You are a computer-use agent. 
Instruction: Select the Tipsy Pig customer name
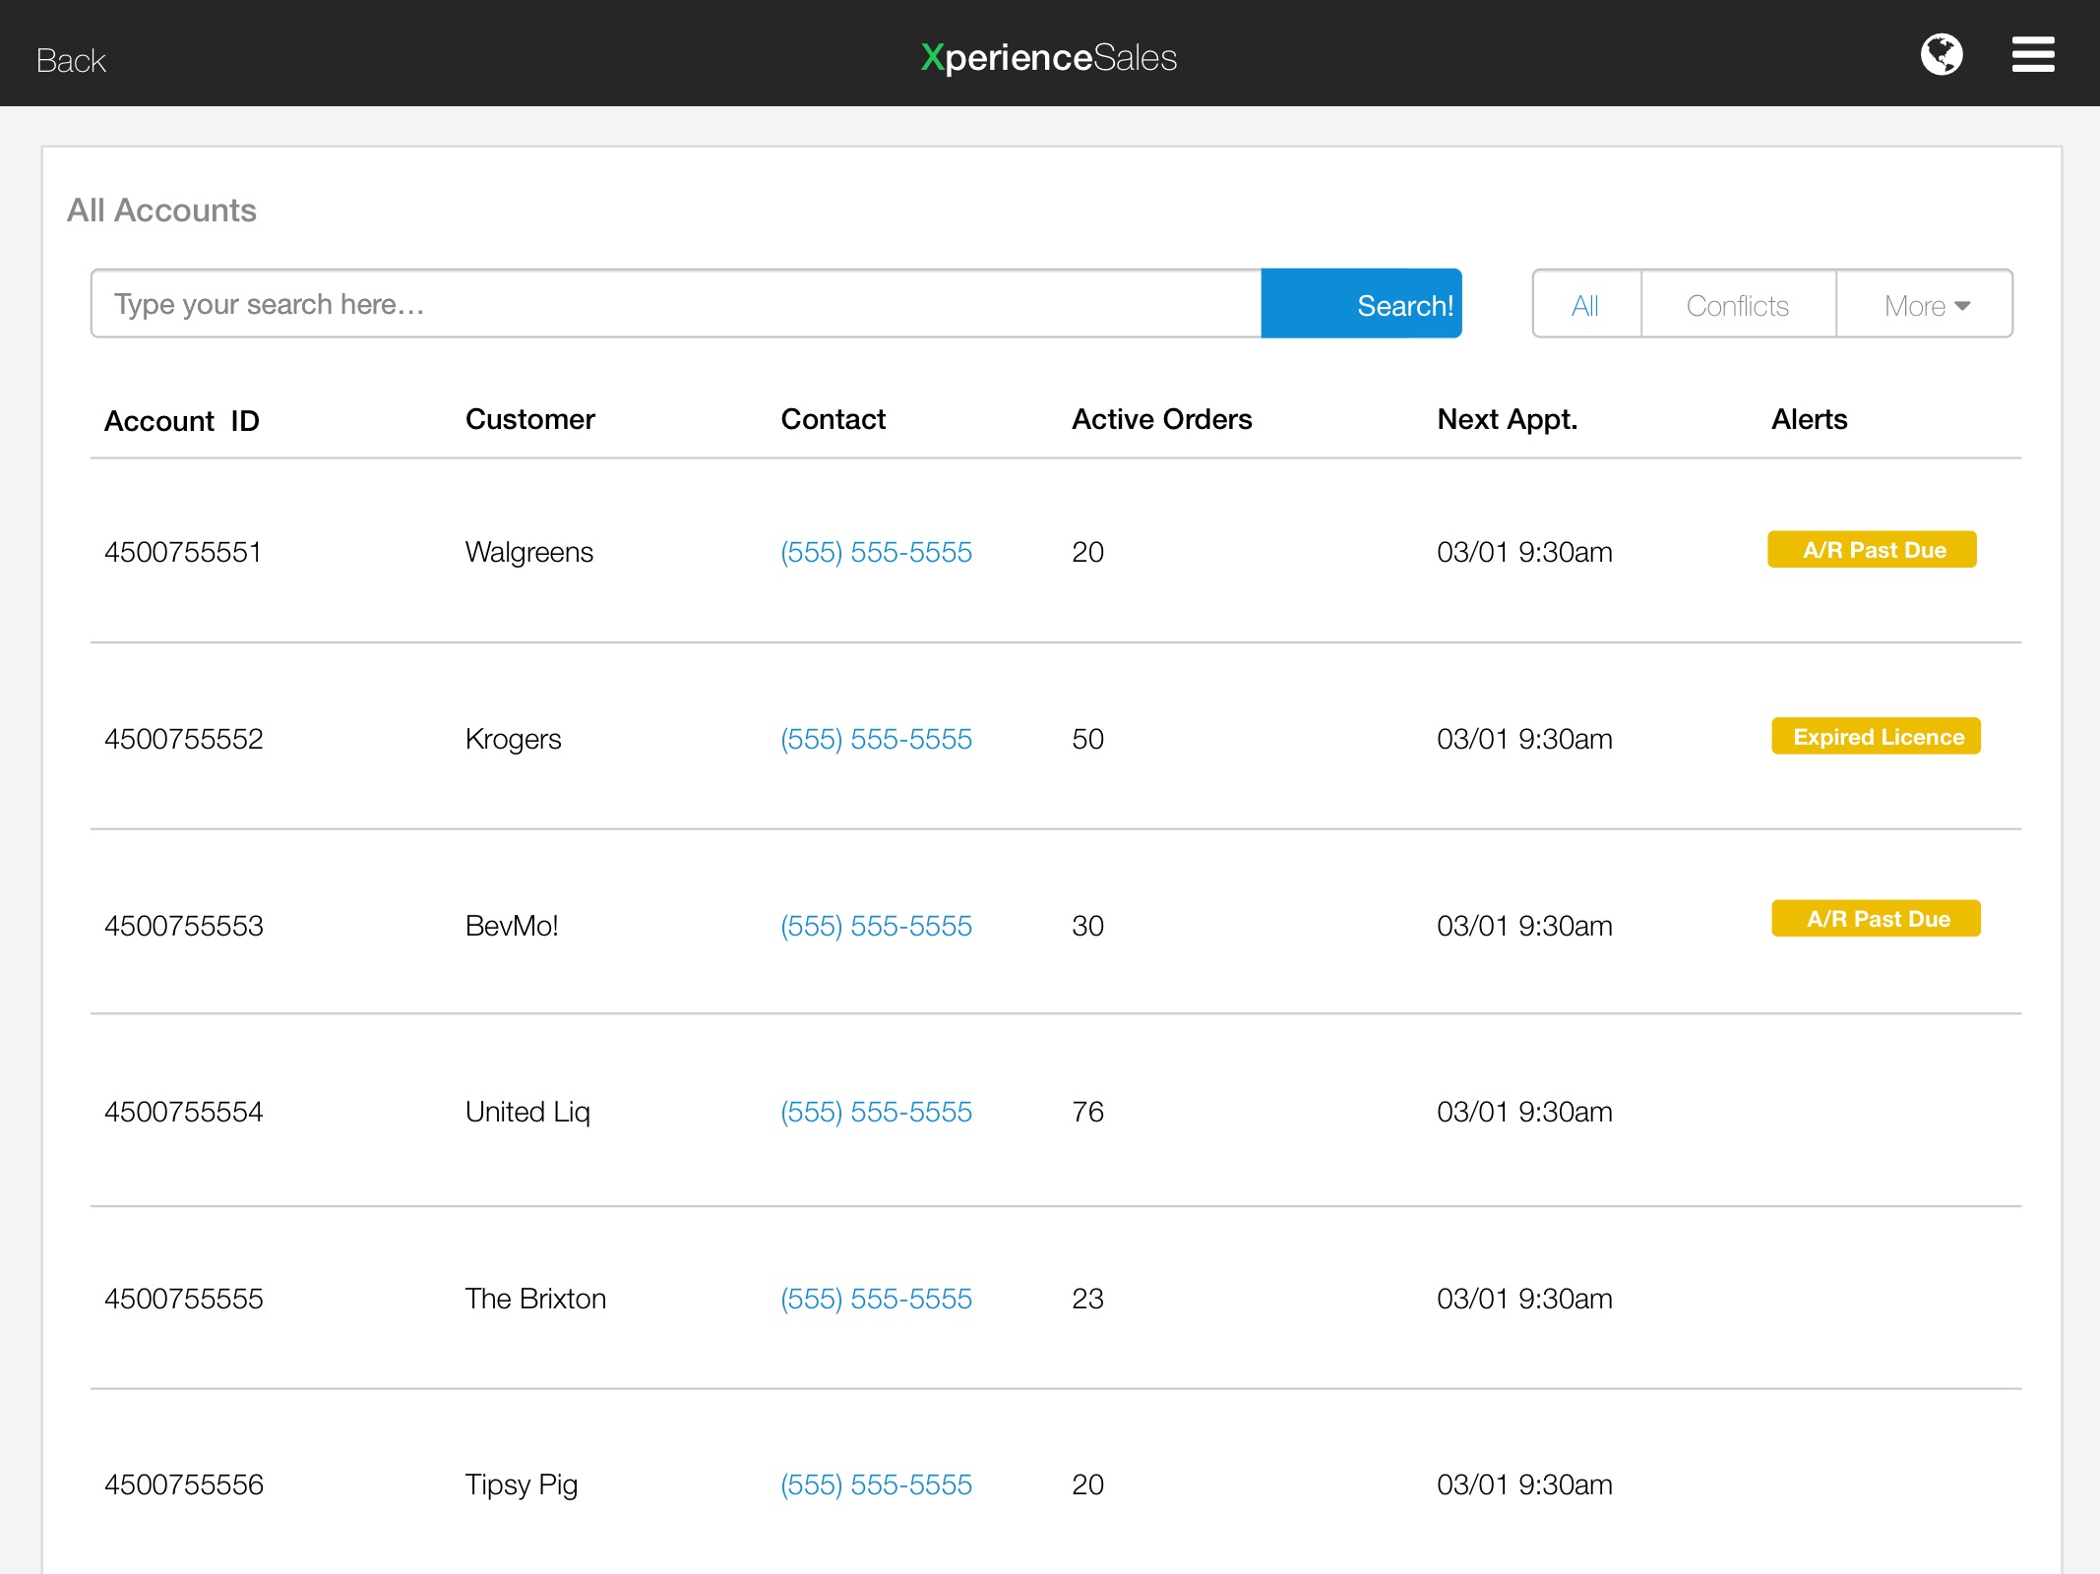(x=522, y=1484)
